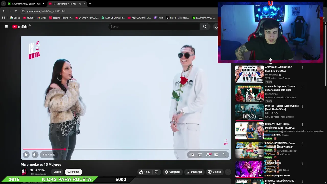Viewport: 327px width, 184px height.
Task: Open the Chrome apps grid in the bookmarks bar
Action: (x=3, y=18)
